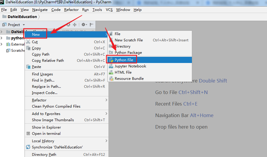This screenshot has height=157, width=267.
Task: Click the Collapse All icon in Project panel
Action: 75,25
